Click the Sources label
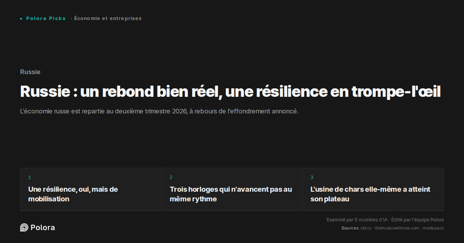 (350, 228)
